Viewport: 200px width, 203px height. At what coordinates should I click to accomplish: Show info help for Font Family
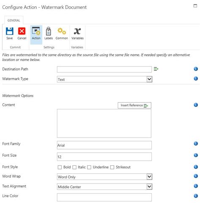tap(196, 144)
